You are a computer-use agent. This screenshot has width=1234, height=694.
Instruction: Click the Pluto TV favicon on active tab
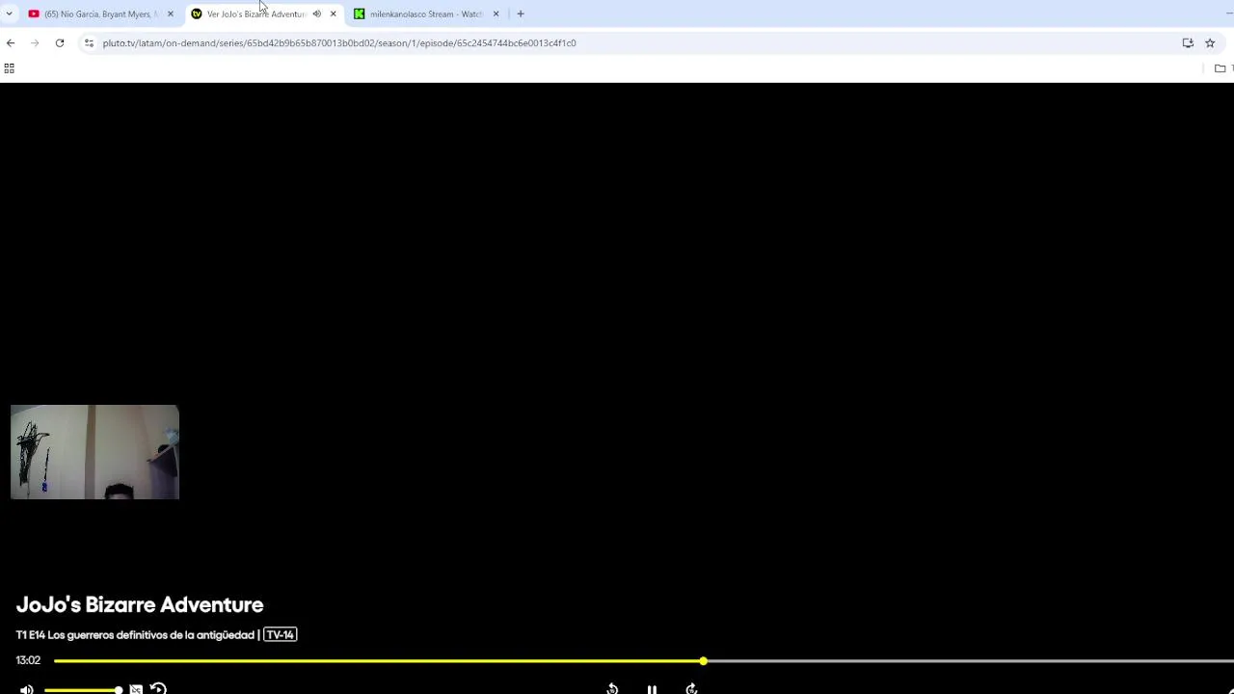(x=197, y=13)
